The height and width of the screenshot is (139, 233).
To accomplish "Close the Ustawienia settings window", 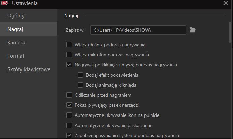I will click(225, 3).
